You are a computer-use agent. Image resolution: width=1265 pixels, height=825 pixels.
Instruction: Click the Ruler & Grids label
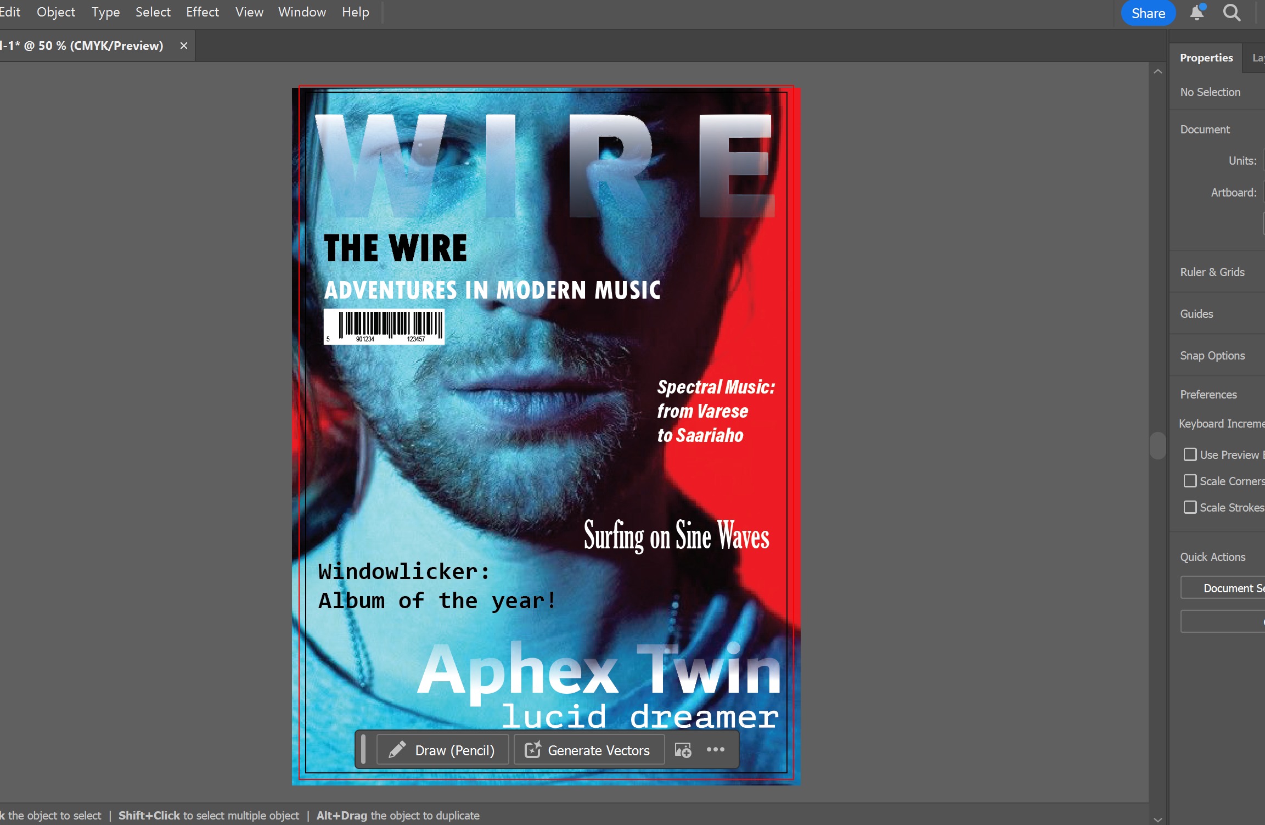[1212, 272]
